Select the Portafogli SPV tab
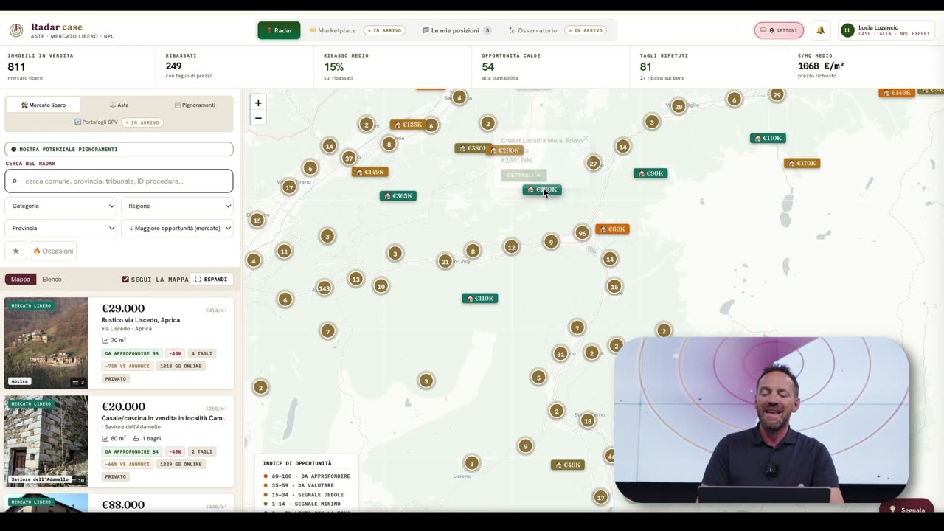The width and height of the screenshot is (944, 531). [x=119, y=122]
